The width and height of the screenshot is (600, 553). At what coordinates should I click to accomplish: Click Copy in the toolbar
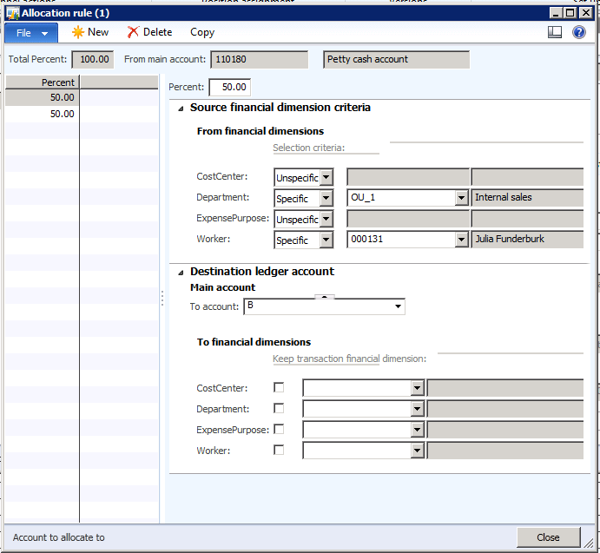click(x=202, y=32)
